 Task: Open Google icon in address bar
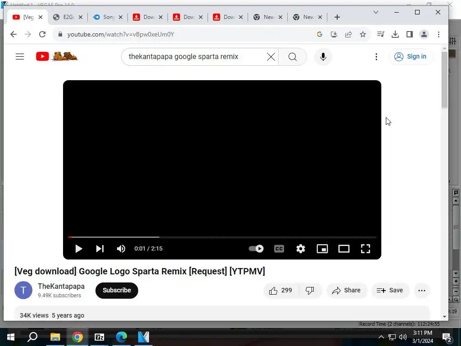pos(320,34)
